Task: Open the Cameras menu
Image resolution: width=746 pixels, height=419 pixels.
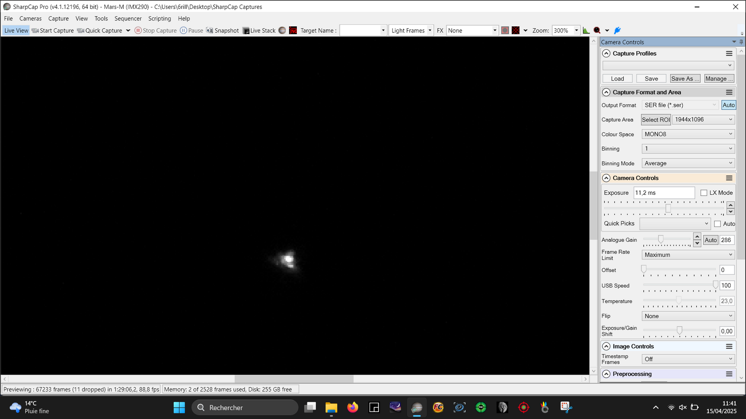Action: tap(30, 18)
